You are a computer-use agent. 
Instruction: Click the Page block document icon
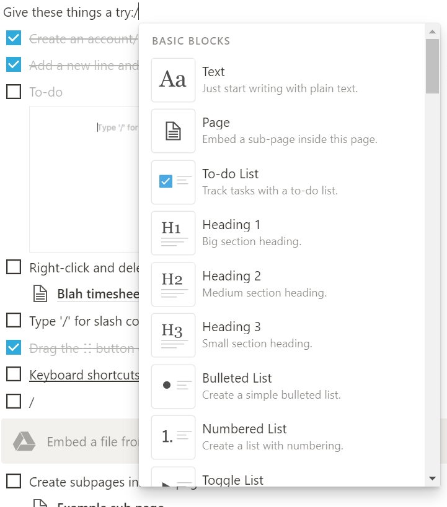pyautogui.click(x=173, y=131)
